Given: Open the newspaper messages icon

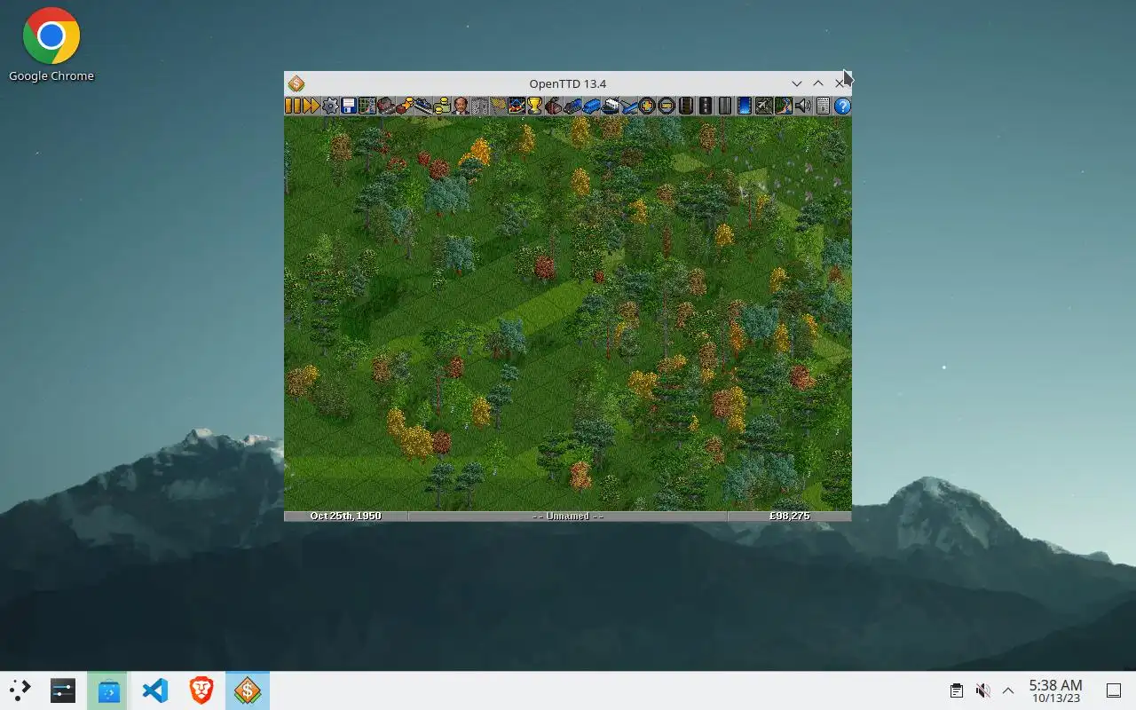Looking at the screenshot, I should (822, 106).
